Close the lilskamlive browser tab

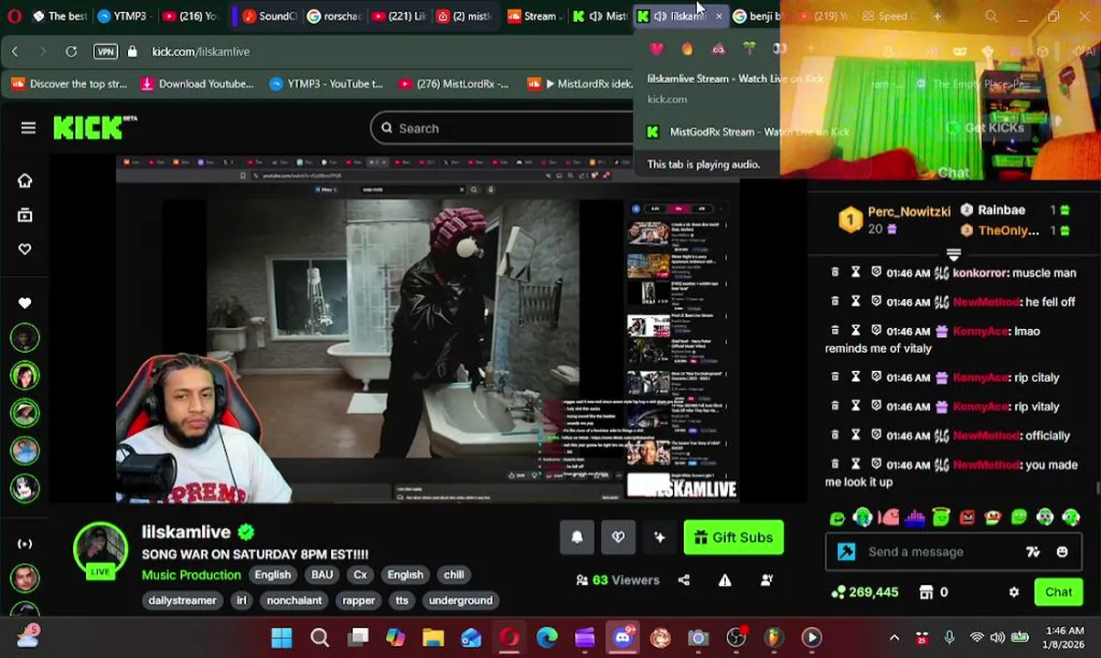718,16
